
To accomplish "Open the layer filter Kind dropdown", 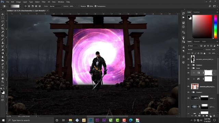I will 193,46.
